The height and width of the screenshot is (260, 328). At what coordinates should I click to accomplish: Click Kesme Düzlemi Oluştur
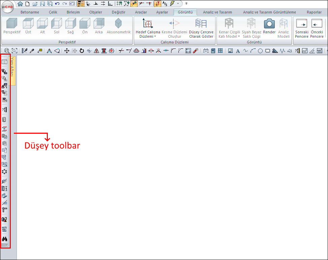pyautogui.click(x=174, y=28)
